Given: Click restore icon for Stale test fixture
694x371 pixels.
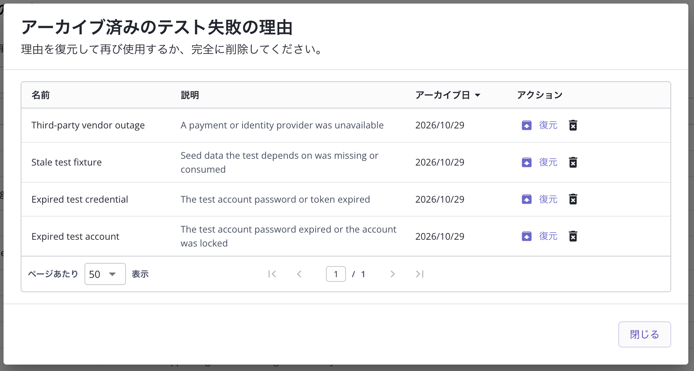Looking at the screenshot, I should [x=527, y=162].
